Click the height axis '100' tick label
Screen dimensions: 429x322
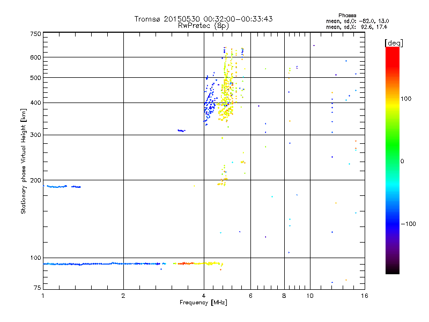point(35,258)
